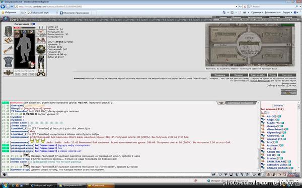Screen dimensions: 302x188
Task: Click the info icon beside AB-CD
Action: [280, 116]
